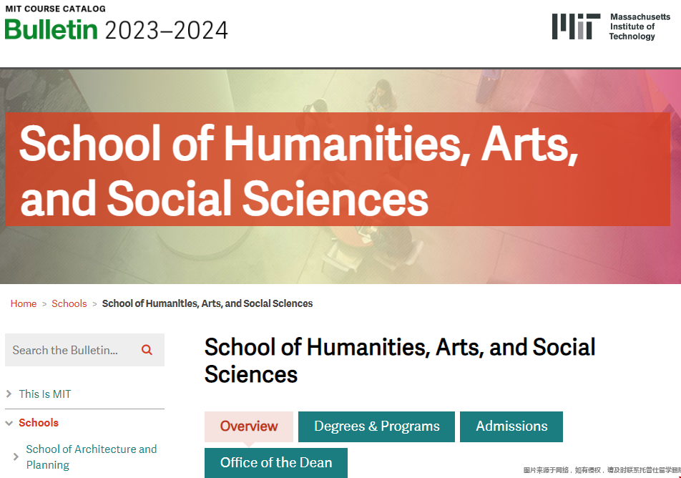Click the MIT logo in header
Screen dimensions: 681x478
576,26
